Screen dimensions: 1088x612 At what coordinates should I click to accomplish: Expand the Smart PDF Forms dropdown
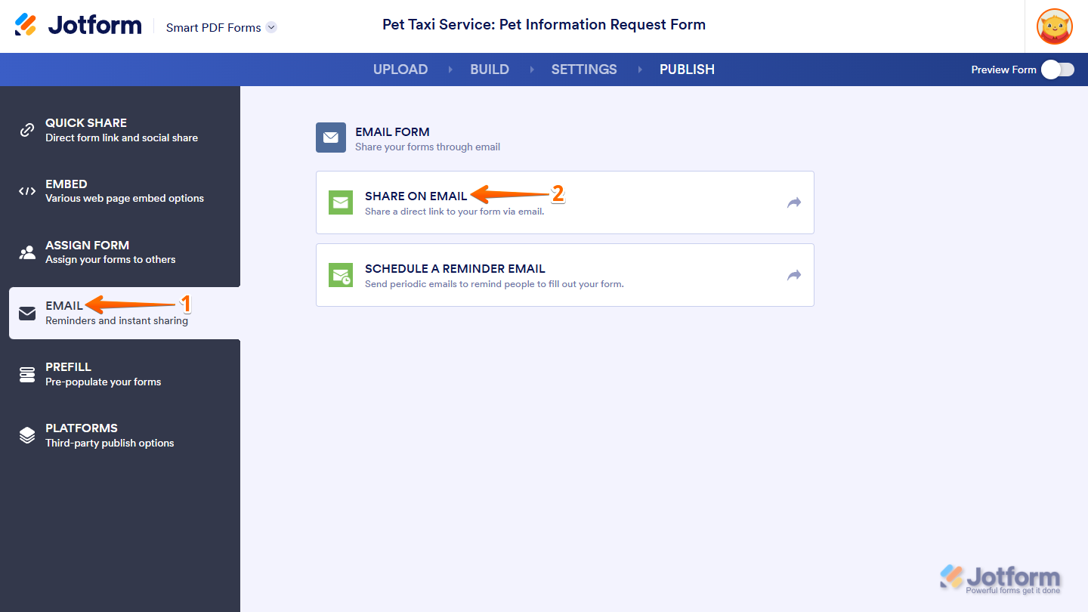pyautogui.click(x=271, y=27)
